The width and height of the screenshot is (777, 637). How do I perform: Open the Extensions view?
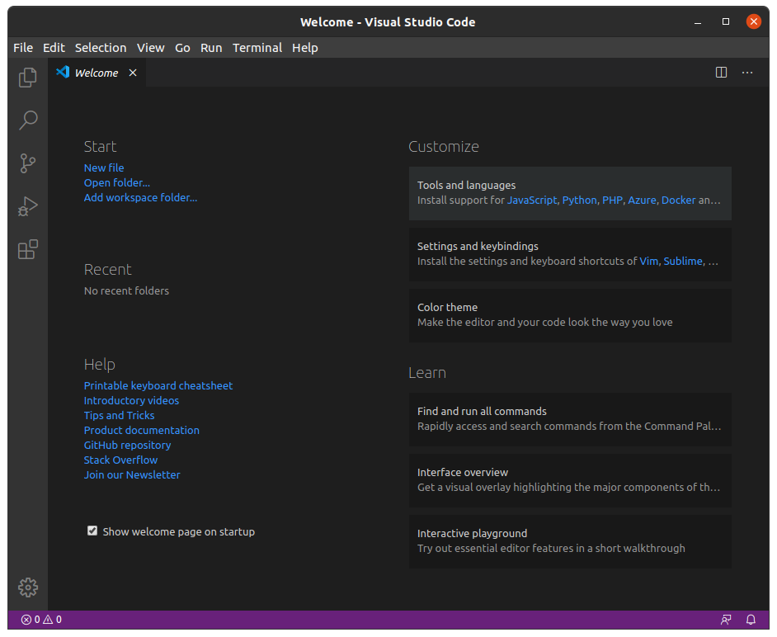[28, 249]
